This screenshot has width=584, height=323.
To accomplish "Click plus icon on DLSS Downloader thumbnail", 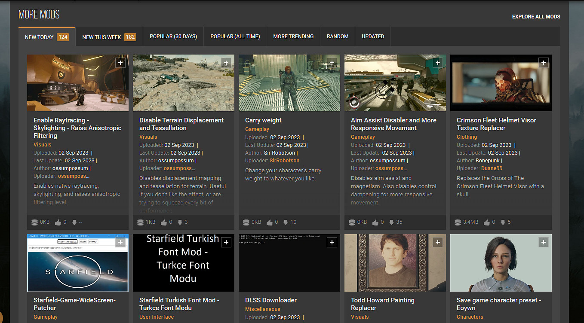I will pos(332,242).
